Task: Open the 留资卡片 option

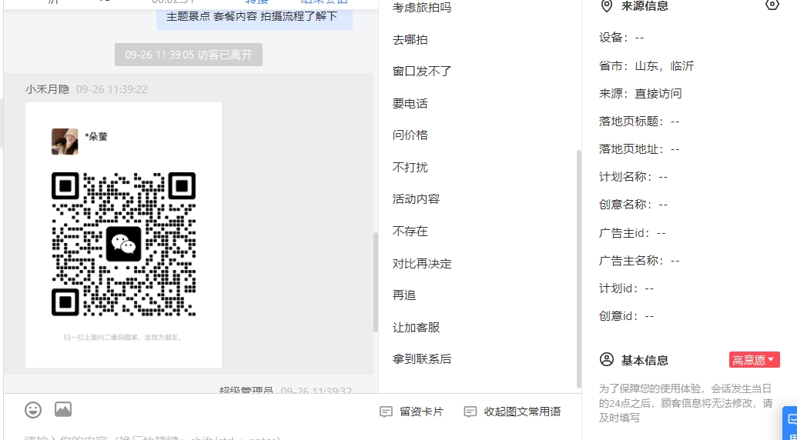Action: (x=412, y=412)
